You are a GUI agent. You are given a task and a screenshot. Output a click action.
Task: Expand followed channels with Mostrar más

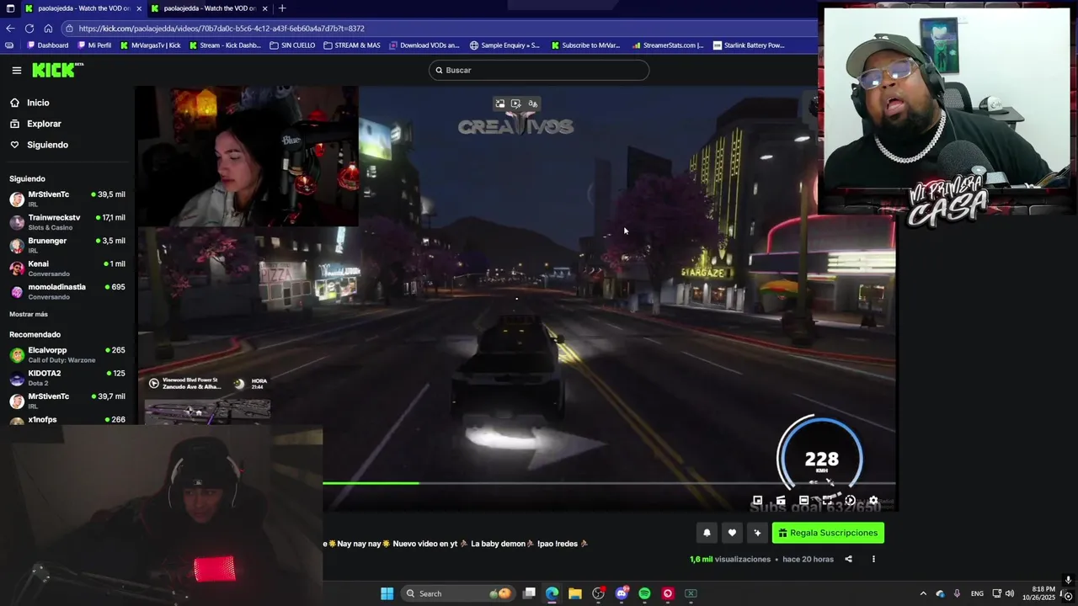point(29,314)
